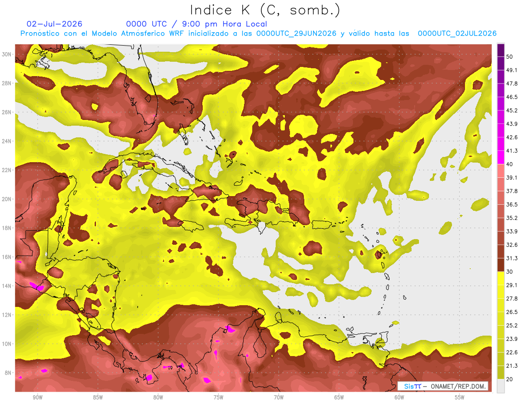Click the gray legend swatch below 20
Image resolution: width=521 pixels, height=403 pixels.
pyautogui.click(x=501, y=386)
